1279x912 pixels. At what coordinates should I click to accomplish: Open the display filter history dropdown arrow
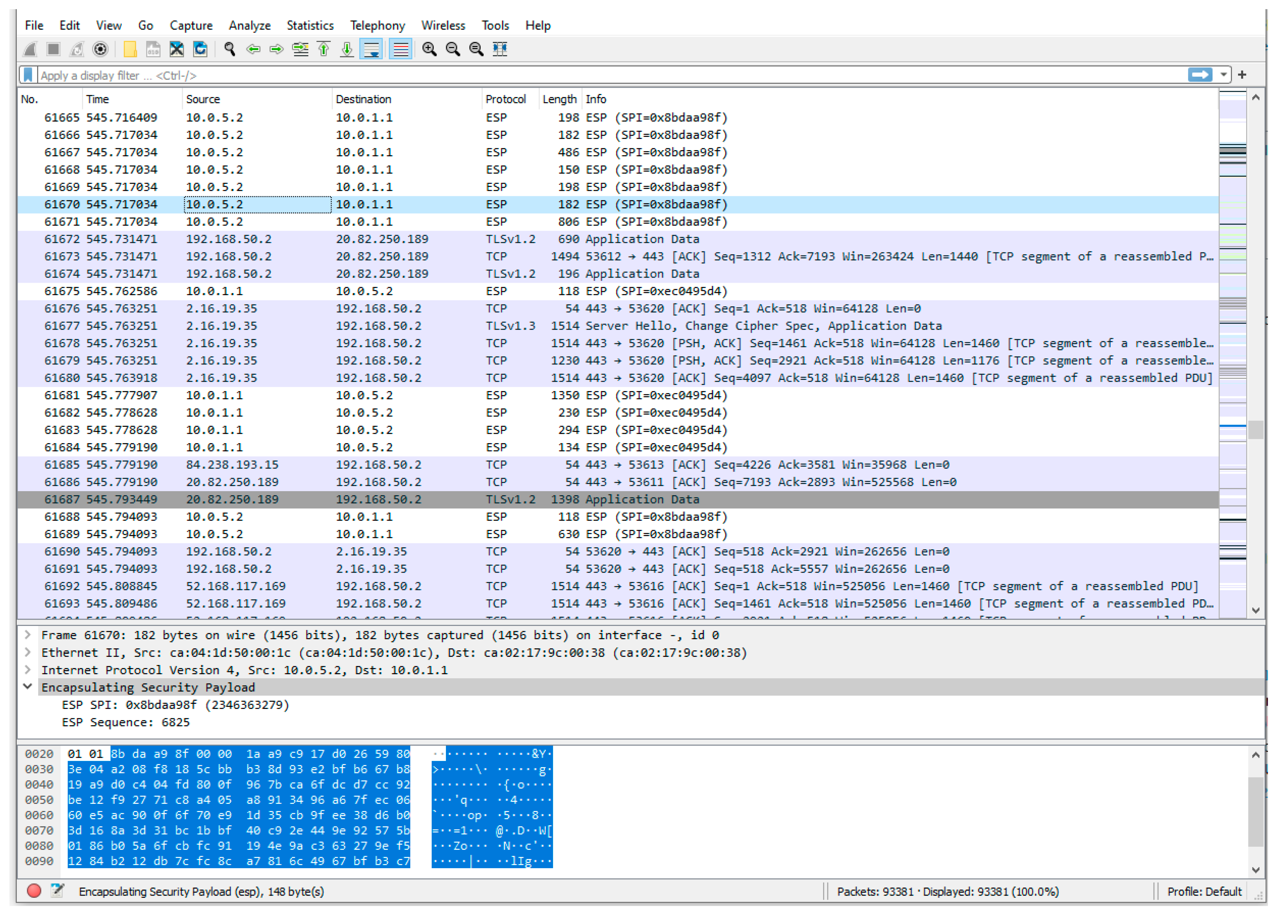pos(1224,75)
